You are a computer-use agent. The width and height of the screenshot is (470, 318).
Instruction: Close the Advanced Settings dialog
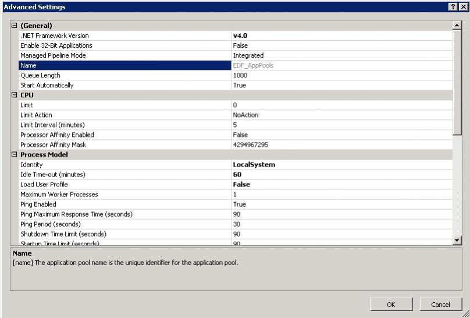pyautogui.click(x=463, y=7)
